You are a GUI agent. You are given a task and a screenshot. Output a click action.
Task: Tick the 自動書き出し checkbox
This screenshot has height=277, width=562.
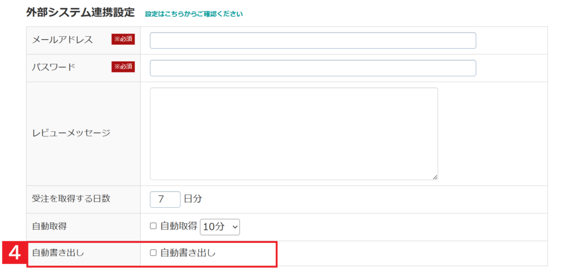tap(154, 253)
